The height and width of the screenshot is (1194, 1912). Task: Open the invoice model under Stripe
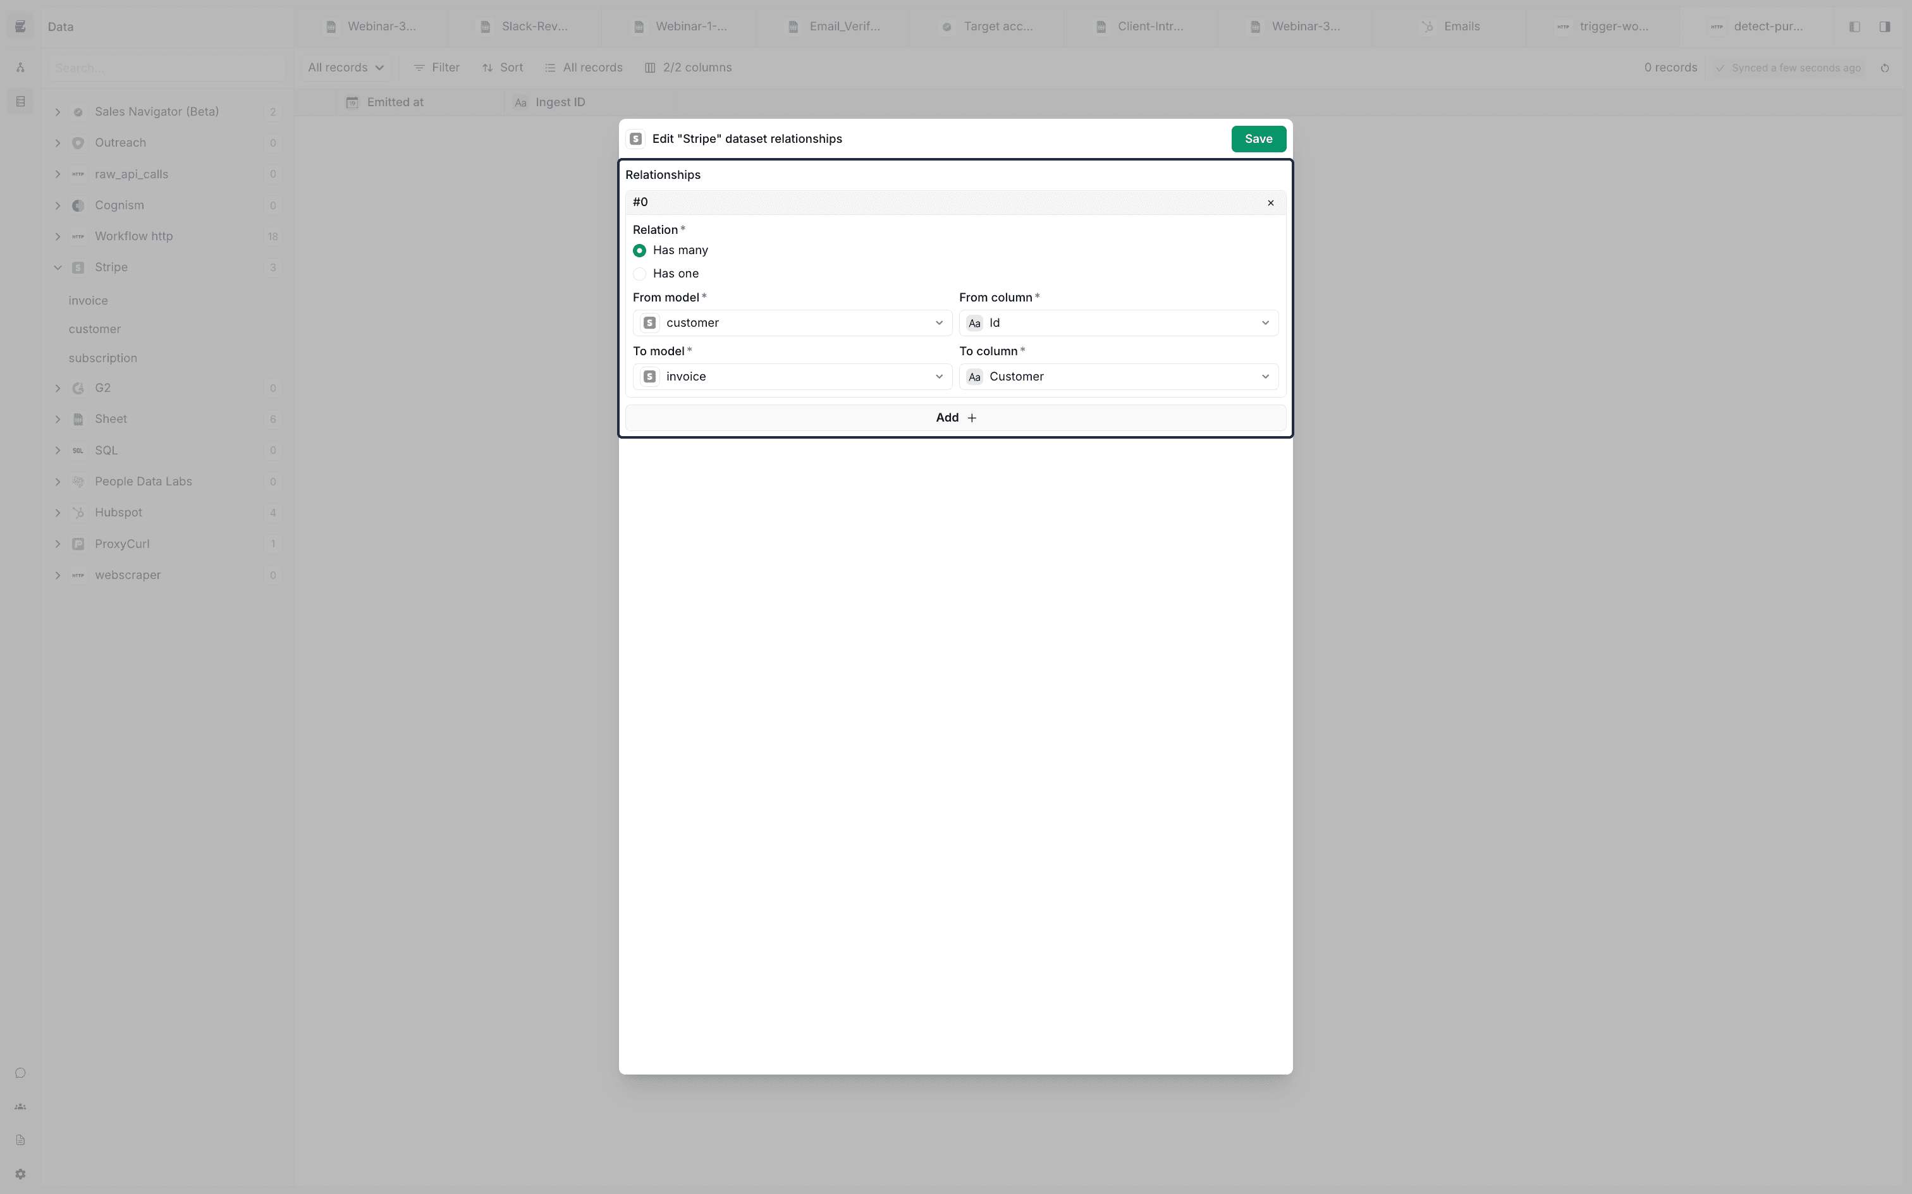point(89,301)
